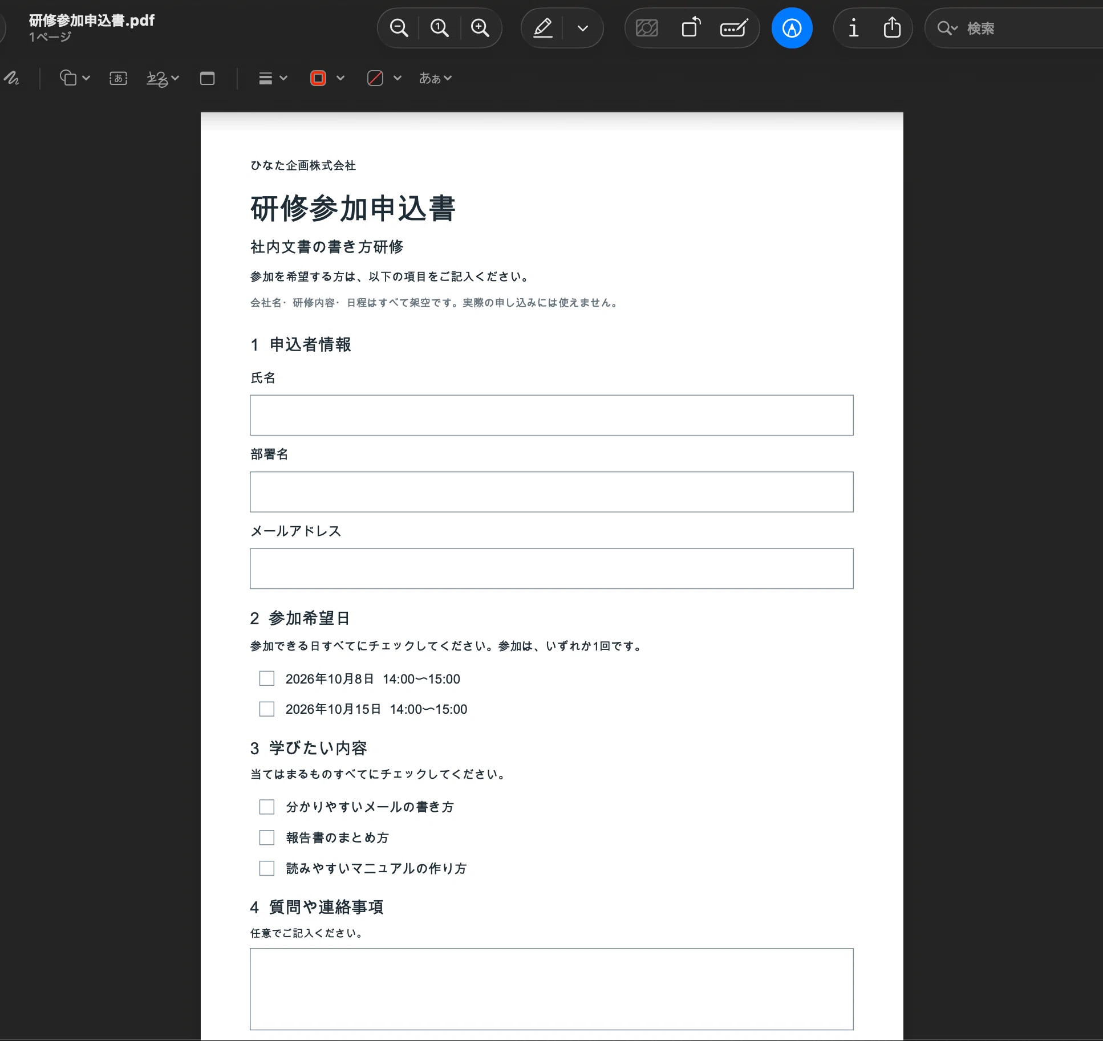
Task: Check 分かりやすいメールの書き方 checkbox
Action: pos(267,807)
